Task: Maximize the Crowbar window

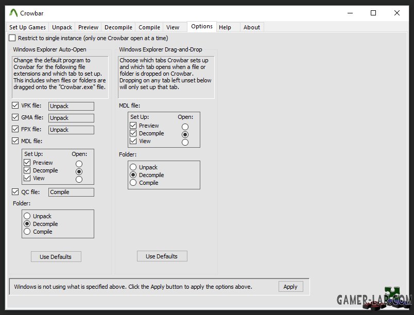Action: point(373,13)
